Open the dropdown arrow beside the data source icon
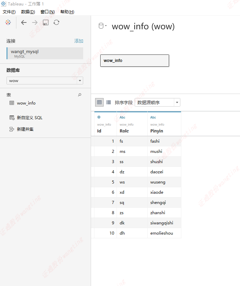The height and width of the screenshot is (286, 240). [x=106, y=26]
